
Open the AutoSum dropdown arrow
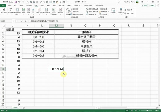(x=11, y=15)
